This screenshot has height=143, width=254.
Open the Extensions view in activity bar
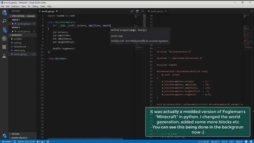4,47
